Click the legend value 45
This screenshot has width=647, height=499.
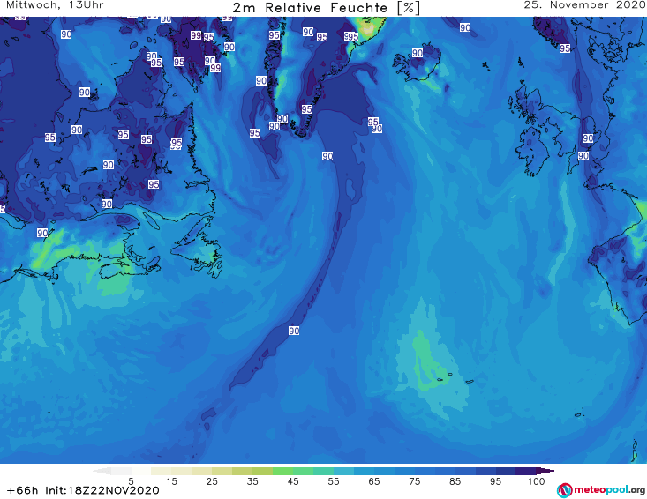(293, 481)
